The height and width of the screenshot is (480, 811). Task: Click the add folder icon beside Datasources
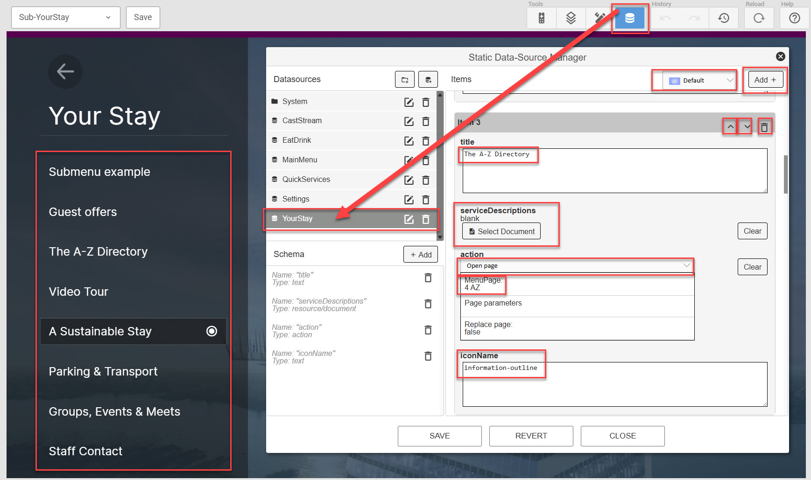pos(404,80)
